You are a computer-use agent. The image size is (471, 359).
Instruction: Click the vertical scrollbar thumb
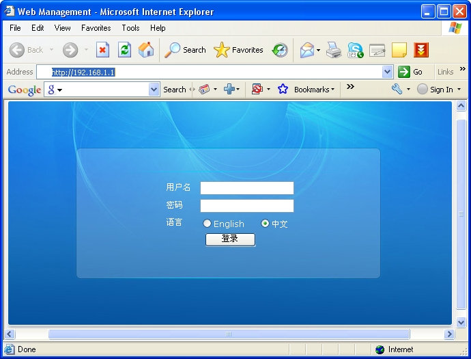click(461, 214)
